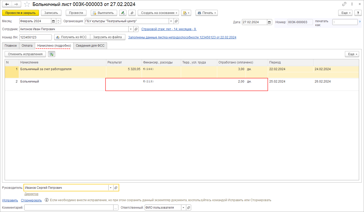Screen dimensions: 364x212
Task: Open attached files via paperclip icon
Action: (x=132, y=13)
